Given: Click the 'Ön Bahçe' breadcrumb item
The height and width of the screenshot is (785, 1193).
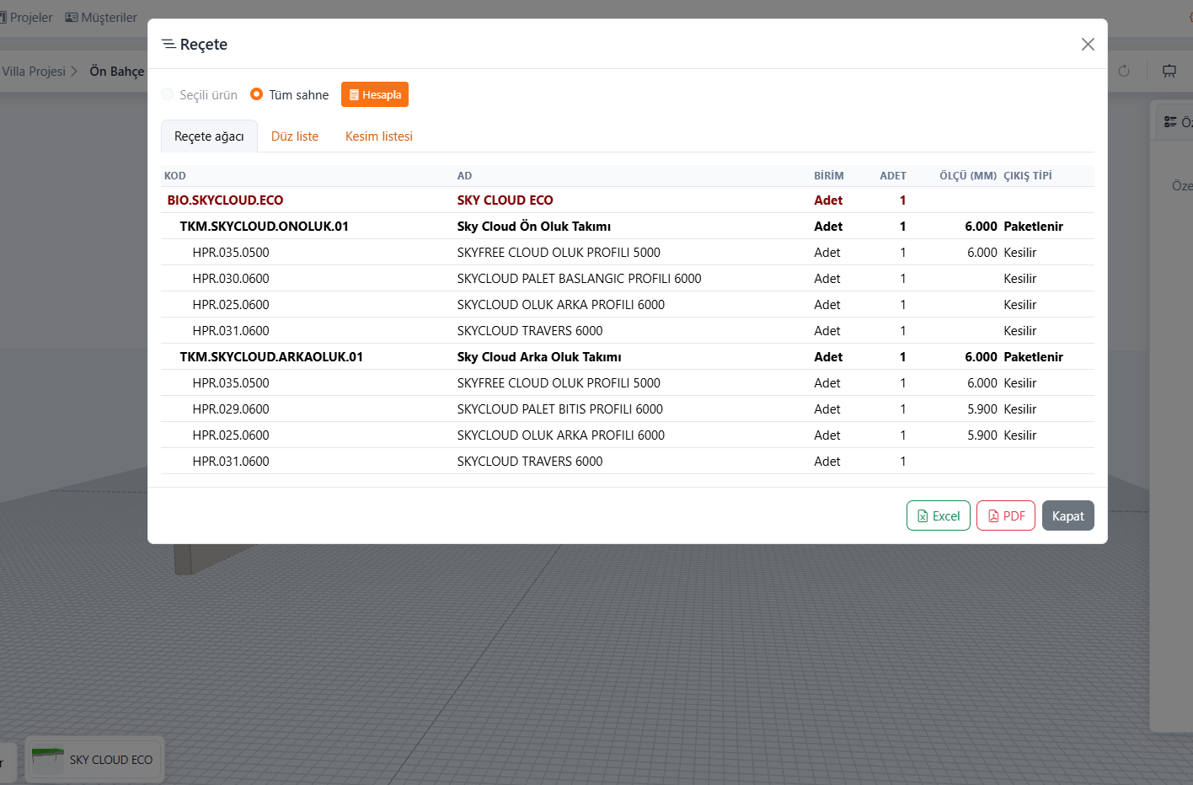Looking at the screenshot, I should 117,72.
